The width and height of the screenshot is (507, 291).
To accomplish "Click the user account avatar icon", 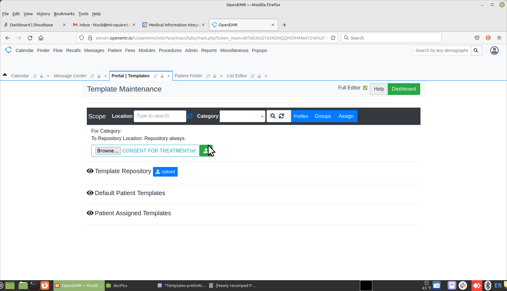I will pyautogui.click(x=494, y=50).
